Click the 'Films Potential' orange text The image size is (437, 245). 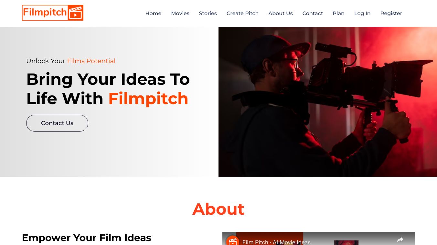pos(91,61)
